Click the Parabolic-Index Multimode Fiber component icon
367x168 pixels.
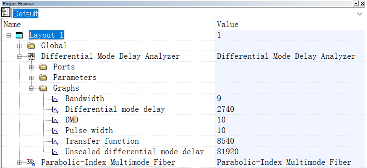[31, 163]
